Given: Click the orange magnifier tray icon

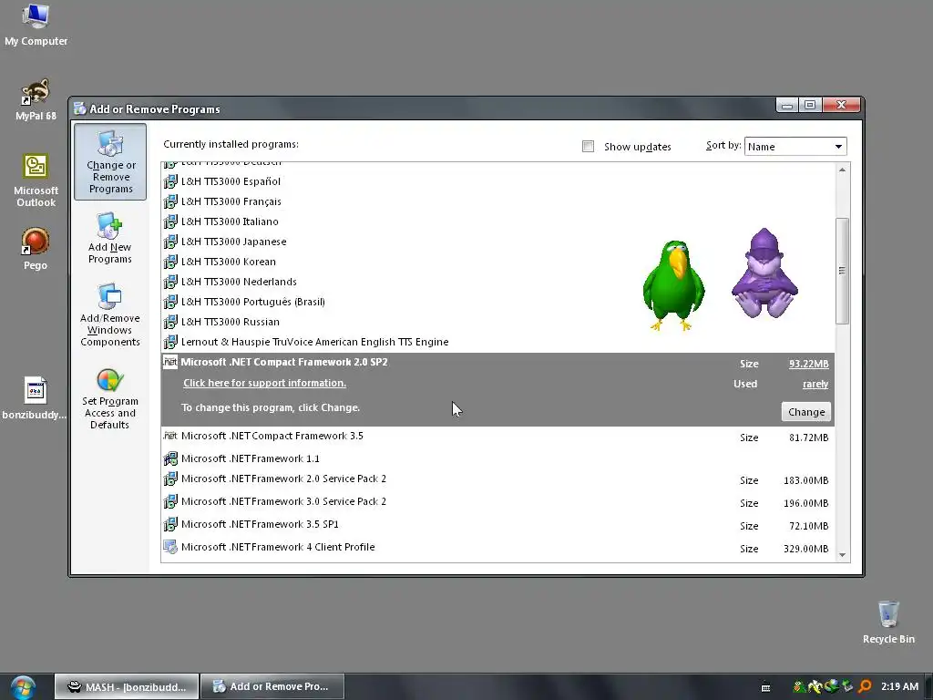Looking at the screenshot, I should pos(866,687).
